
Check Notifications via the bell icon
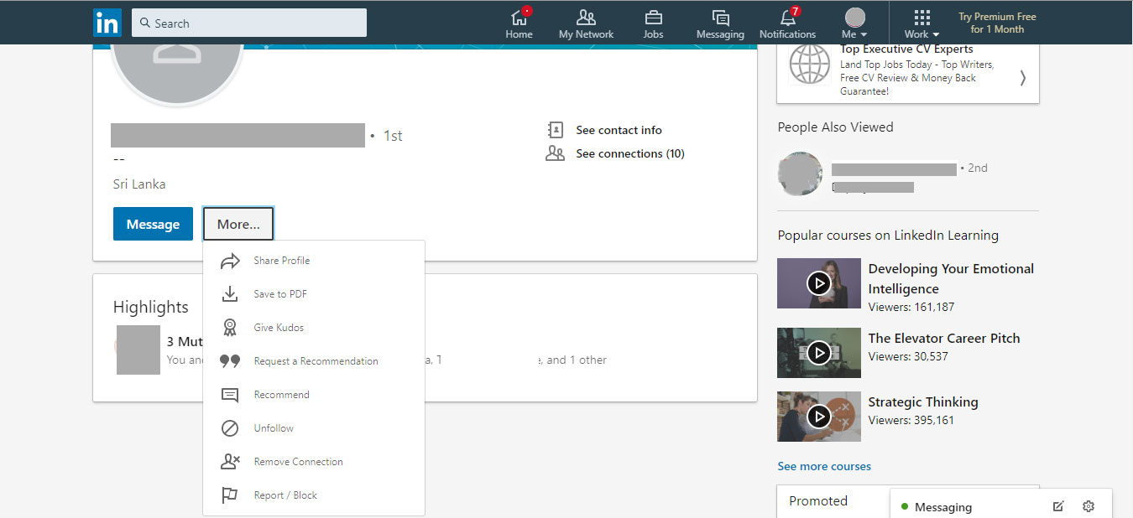pos(786,17)
